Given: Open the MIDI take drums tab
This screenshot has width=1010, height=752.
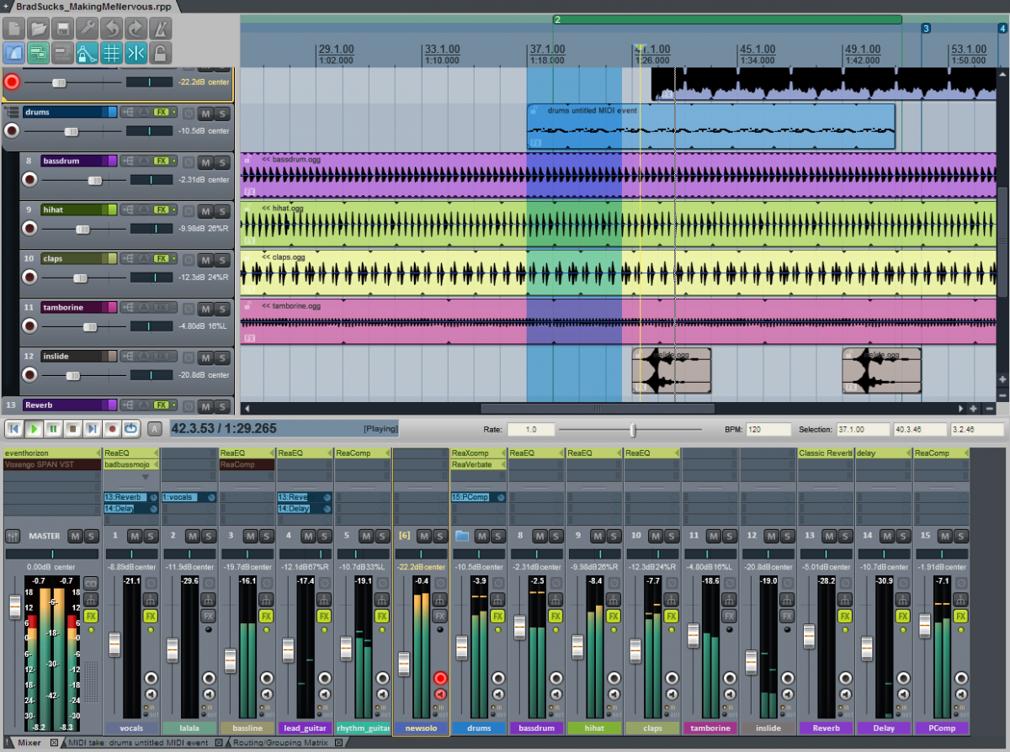Looking at the screenshot, I should (138, 743).
